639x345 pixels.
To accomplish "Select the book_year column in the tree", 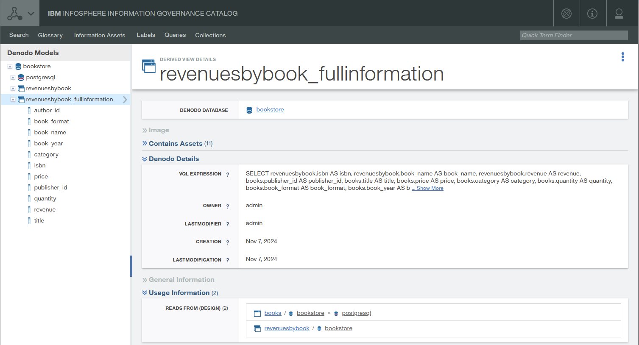I will 48,144.
